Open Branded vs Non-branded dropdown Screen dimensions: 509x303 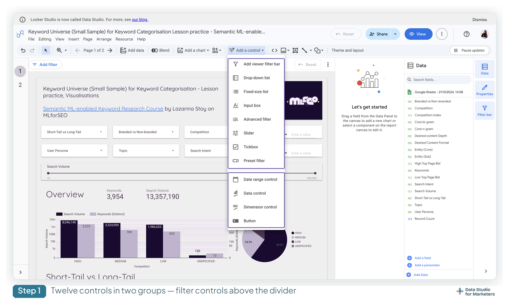pos(146,132)
